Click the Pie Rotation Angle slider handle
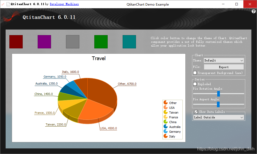257x154 pixels. pos(219,94)
